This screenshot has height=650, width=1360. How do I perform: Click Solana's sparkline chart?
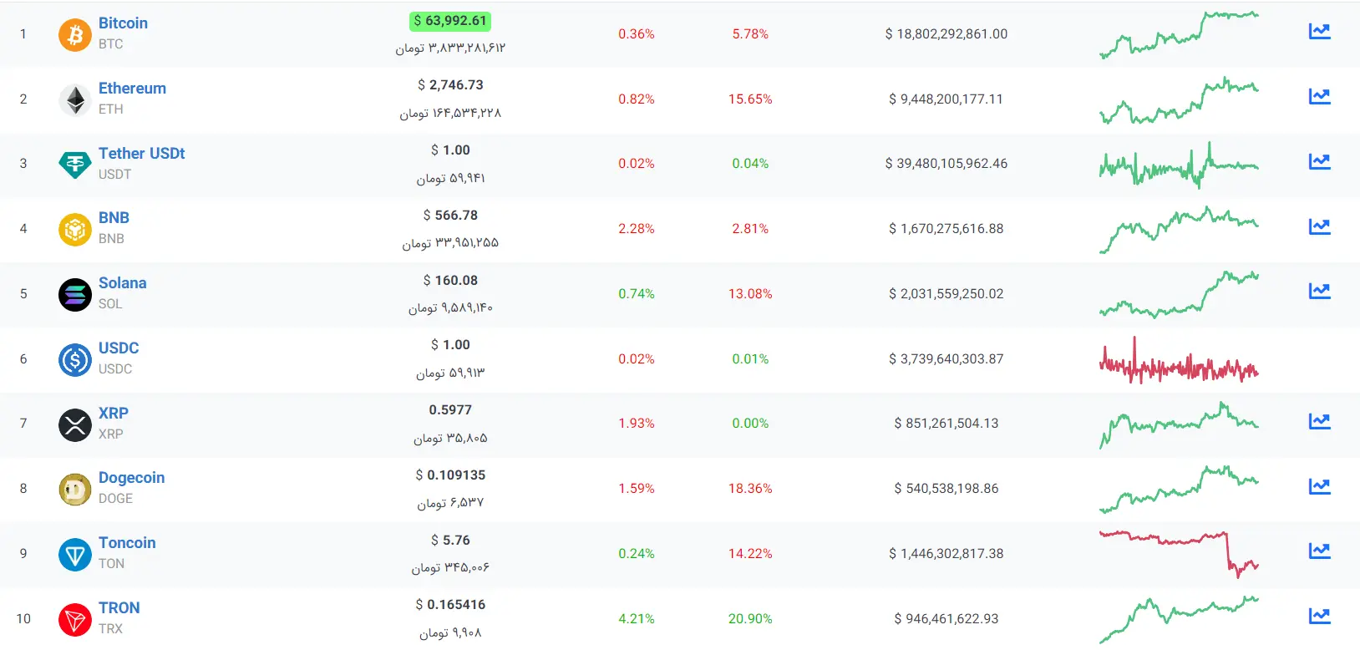[x=1179, y=294]
